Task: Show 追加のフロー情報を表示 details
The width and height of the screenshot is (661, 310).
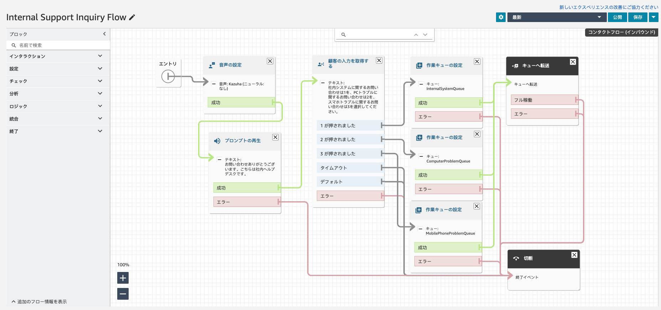Action: click(x=39, y=301)
